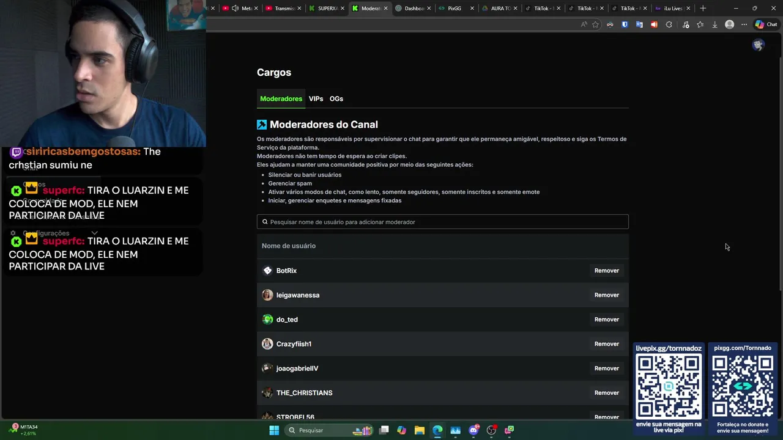Image resolution: width=783 pixels, height=440 pixels.
Task: Click joaogabrielIV avatar picture
Action: [267, 369]
